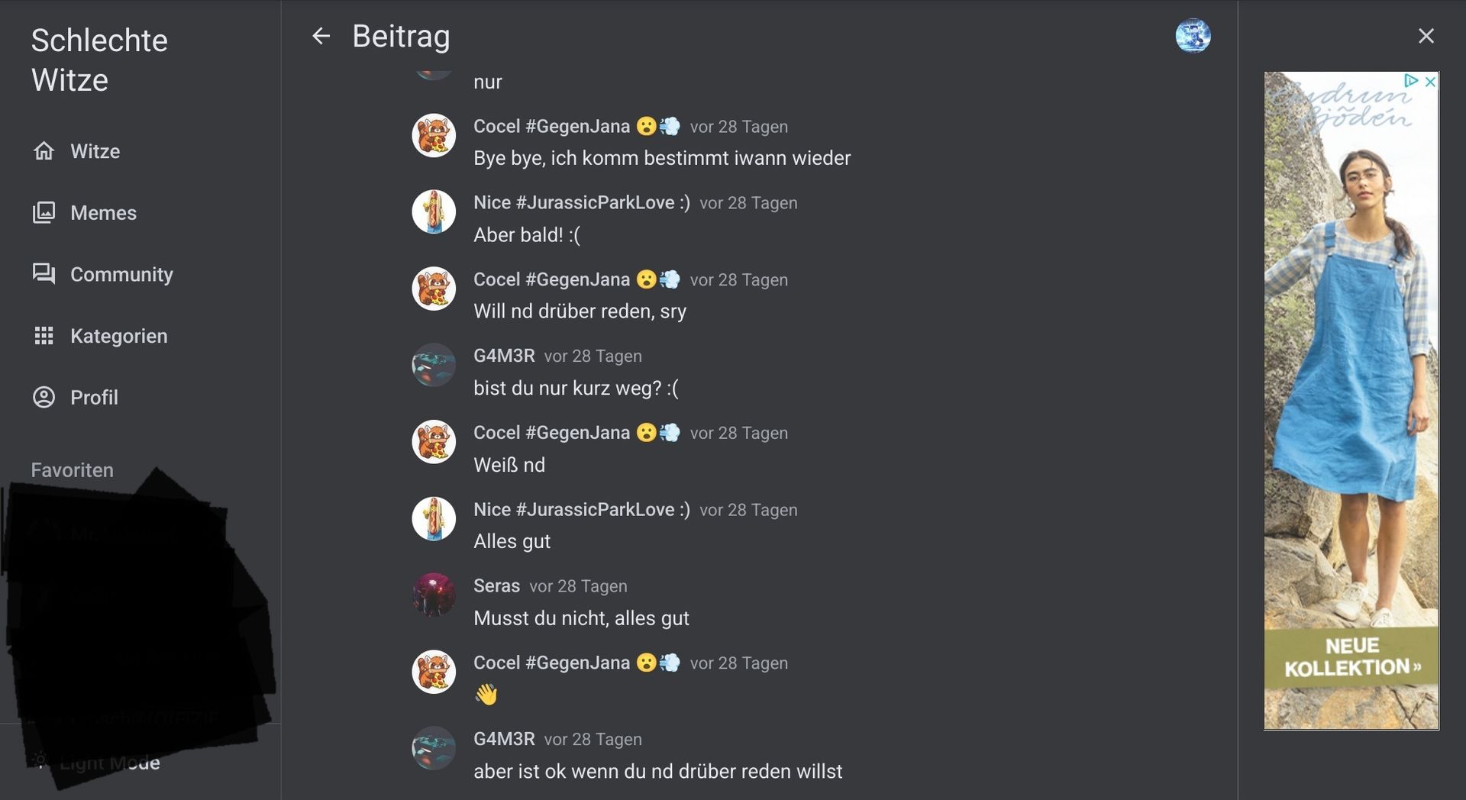Click Cocel's avatar beside 'Weiß nd'

click(x=434, y=441)
